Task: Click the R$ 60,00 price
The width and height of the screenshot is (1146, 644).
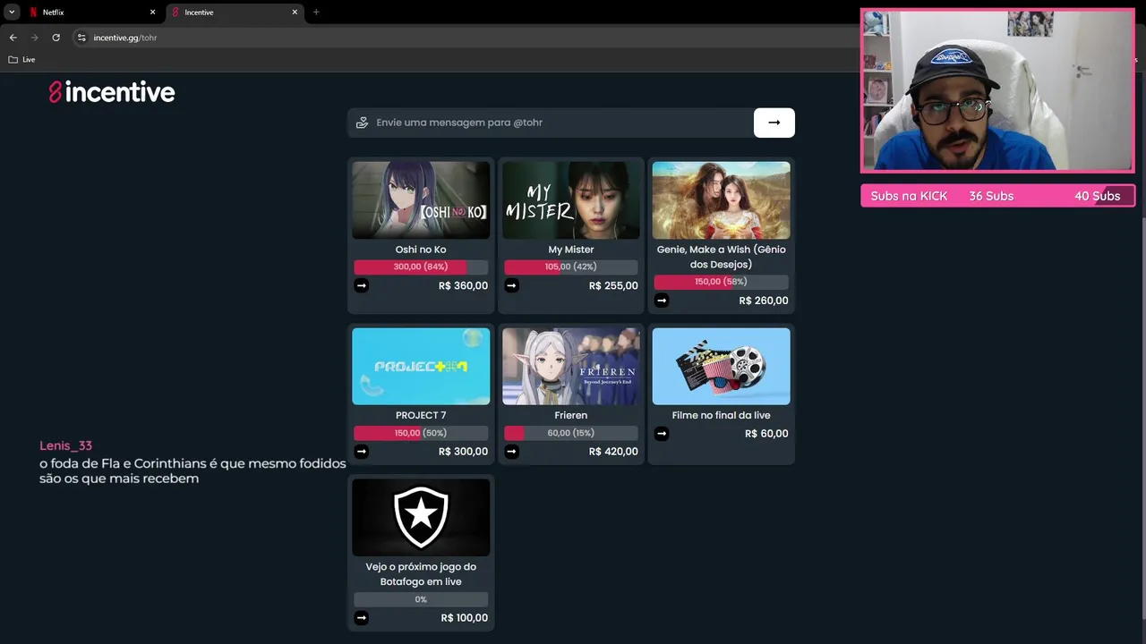Action: pyautogui.click(x=766, y=434)
